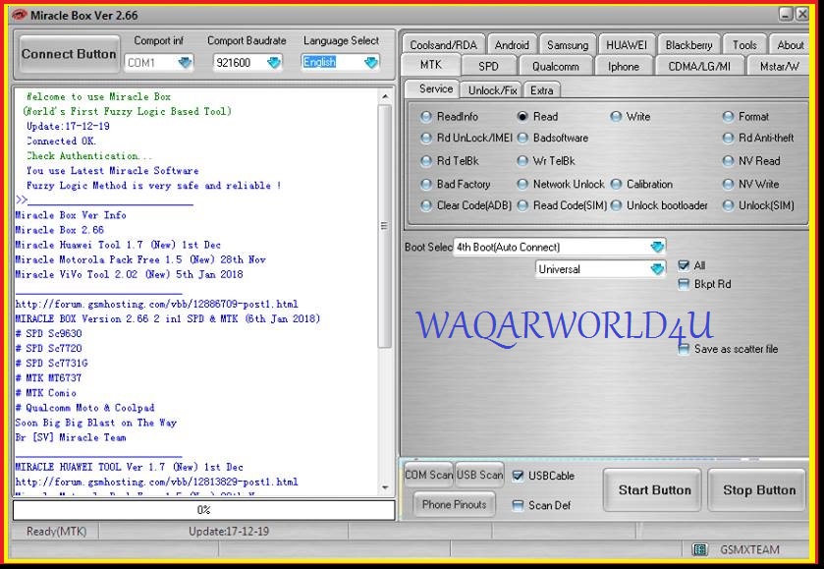This screenshot has height=569, width=824.
Task: Enable Save as scatter file checkbox
Action: pos(684,349)
